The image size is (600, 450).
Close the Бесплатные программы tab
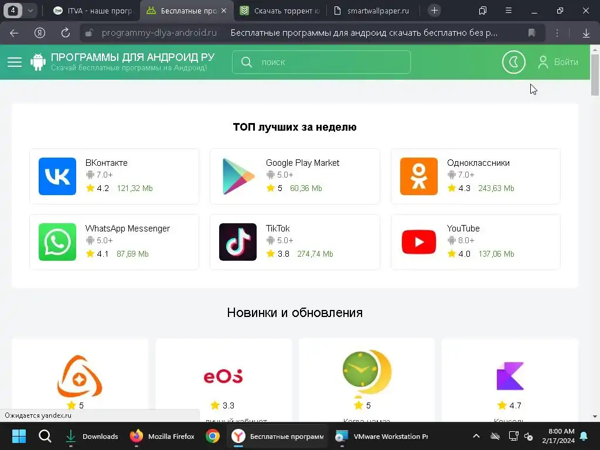click(x=224, y=11)
